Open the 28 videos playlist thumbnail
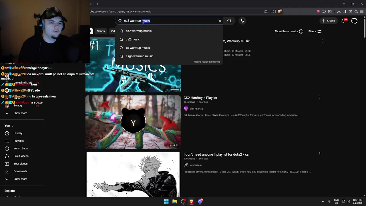Viewport: 366px width, 206px height. 133,65
